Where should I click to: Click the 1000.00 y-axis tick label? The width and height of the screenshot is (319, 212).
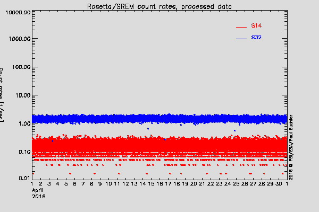[x=18, y=39]
